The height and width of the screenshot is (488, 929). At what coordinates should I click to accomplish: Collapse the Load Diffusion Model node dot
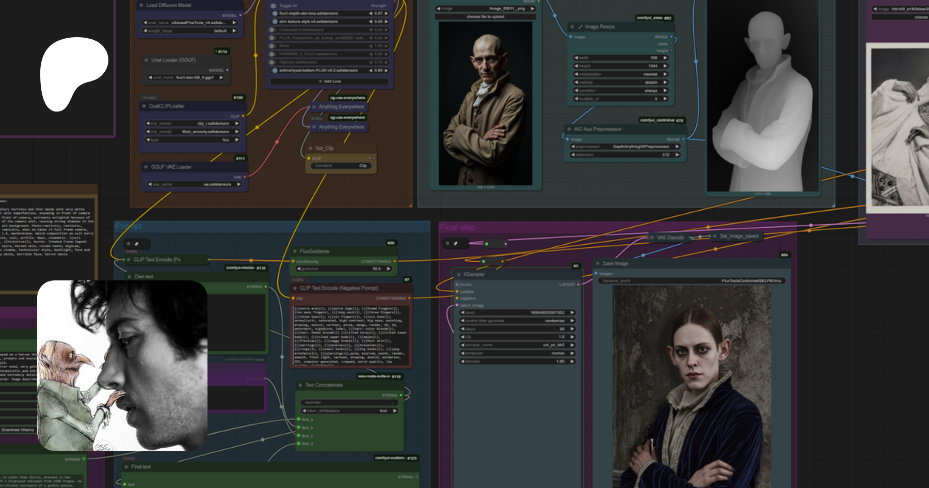click(x=141, y=5)
